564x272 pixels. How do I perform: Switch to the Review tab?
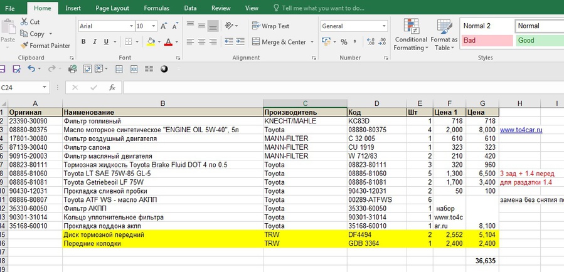tap(221, 8)
